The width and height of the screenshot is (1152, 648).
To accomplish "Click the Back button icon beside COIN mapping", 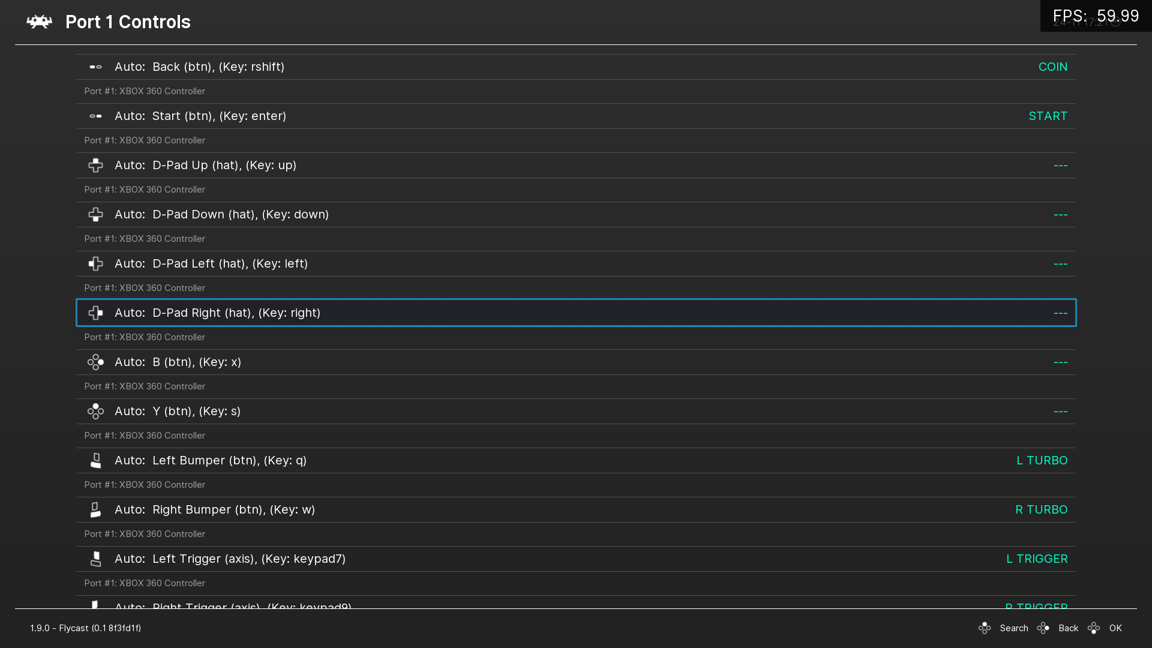I will pyautogui.click(x=96, y=67).
